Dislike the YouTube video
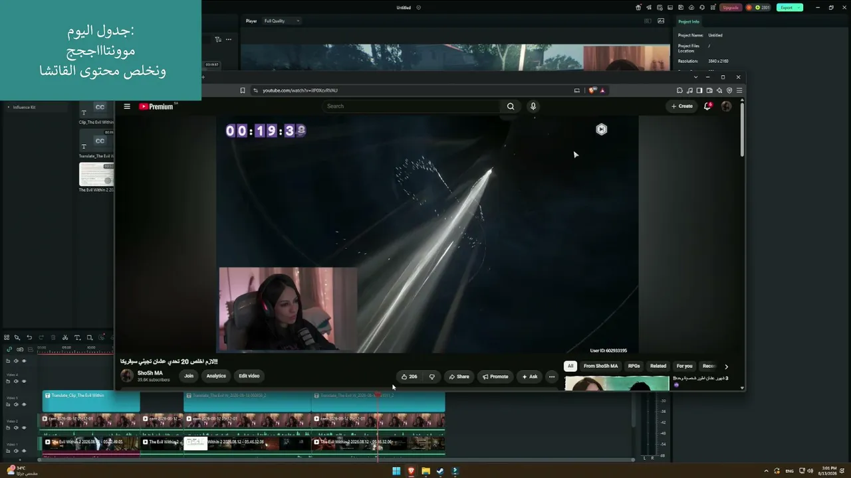This screenshot has width=851, height=478. [x=432, y=376]
